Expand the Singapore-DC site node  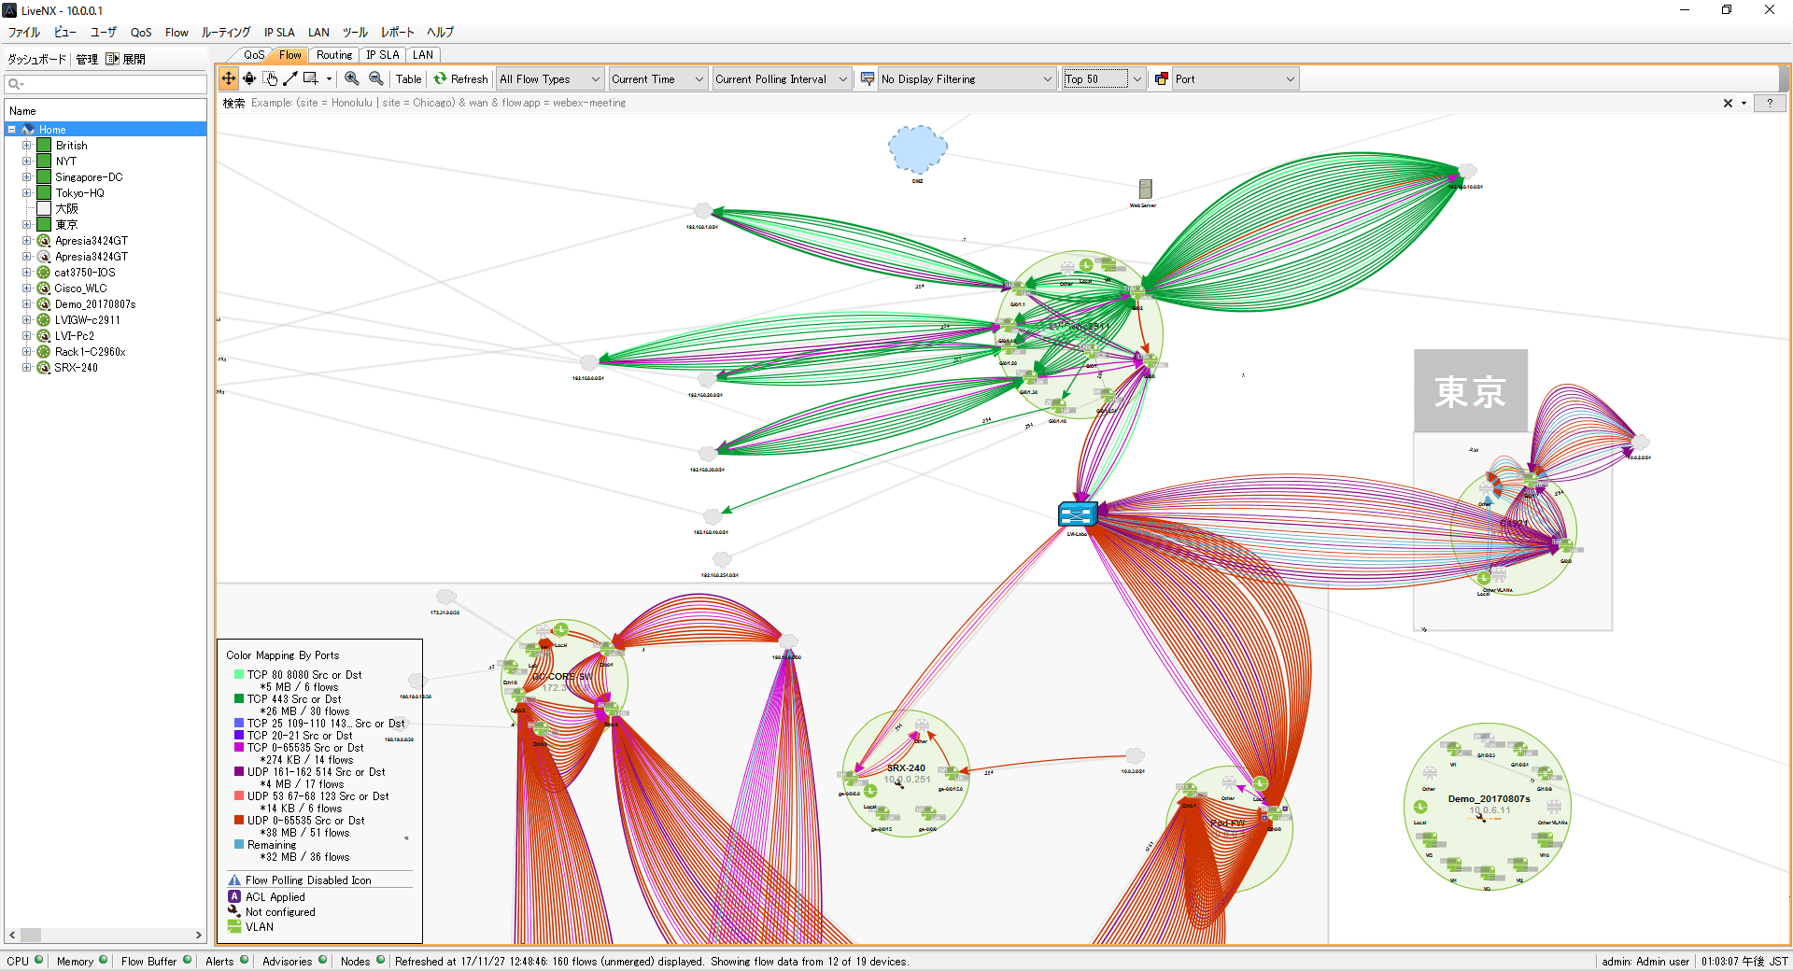[x=27, y=177]
